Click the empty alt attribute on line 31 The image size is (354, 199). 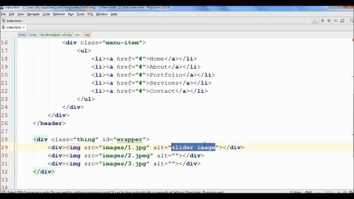(x=164, y=164)
